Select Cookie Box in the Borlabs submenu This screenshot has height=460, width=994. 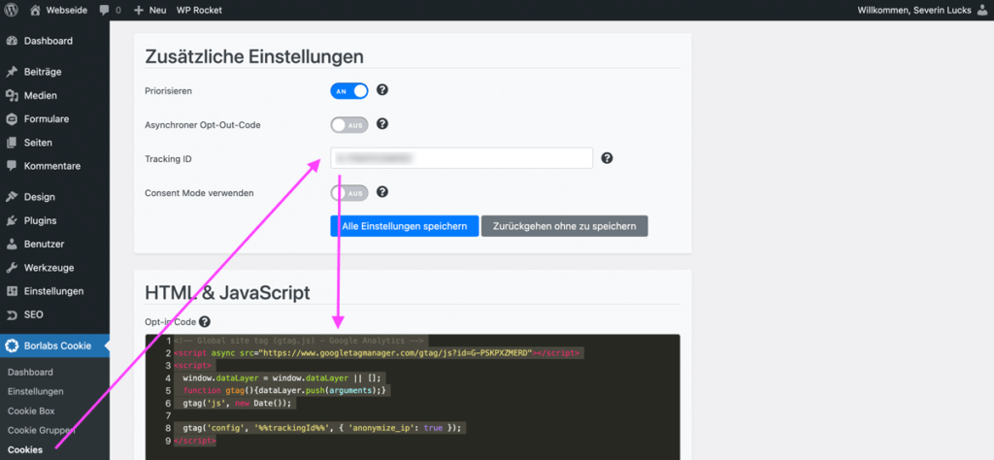33,411
